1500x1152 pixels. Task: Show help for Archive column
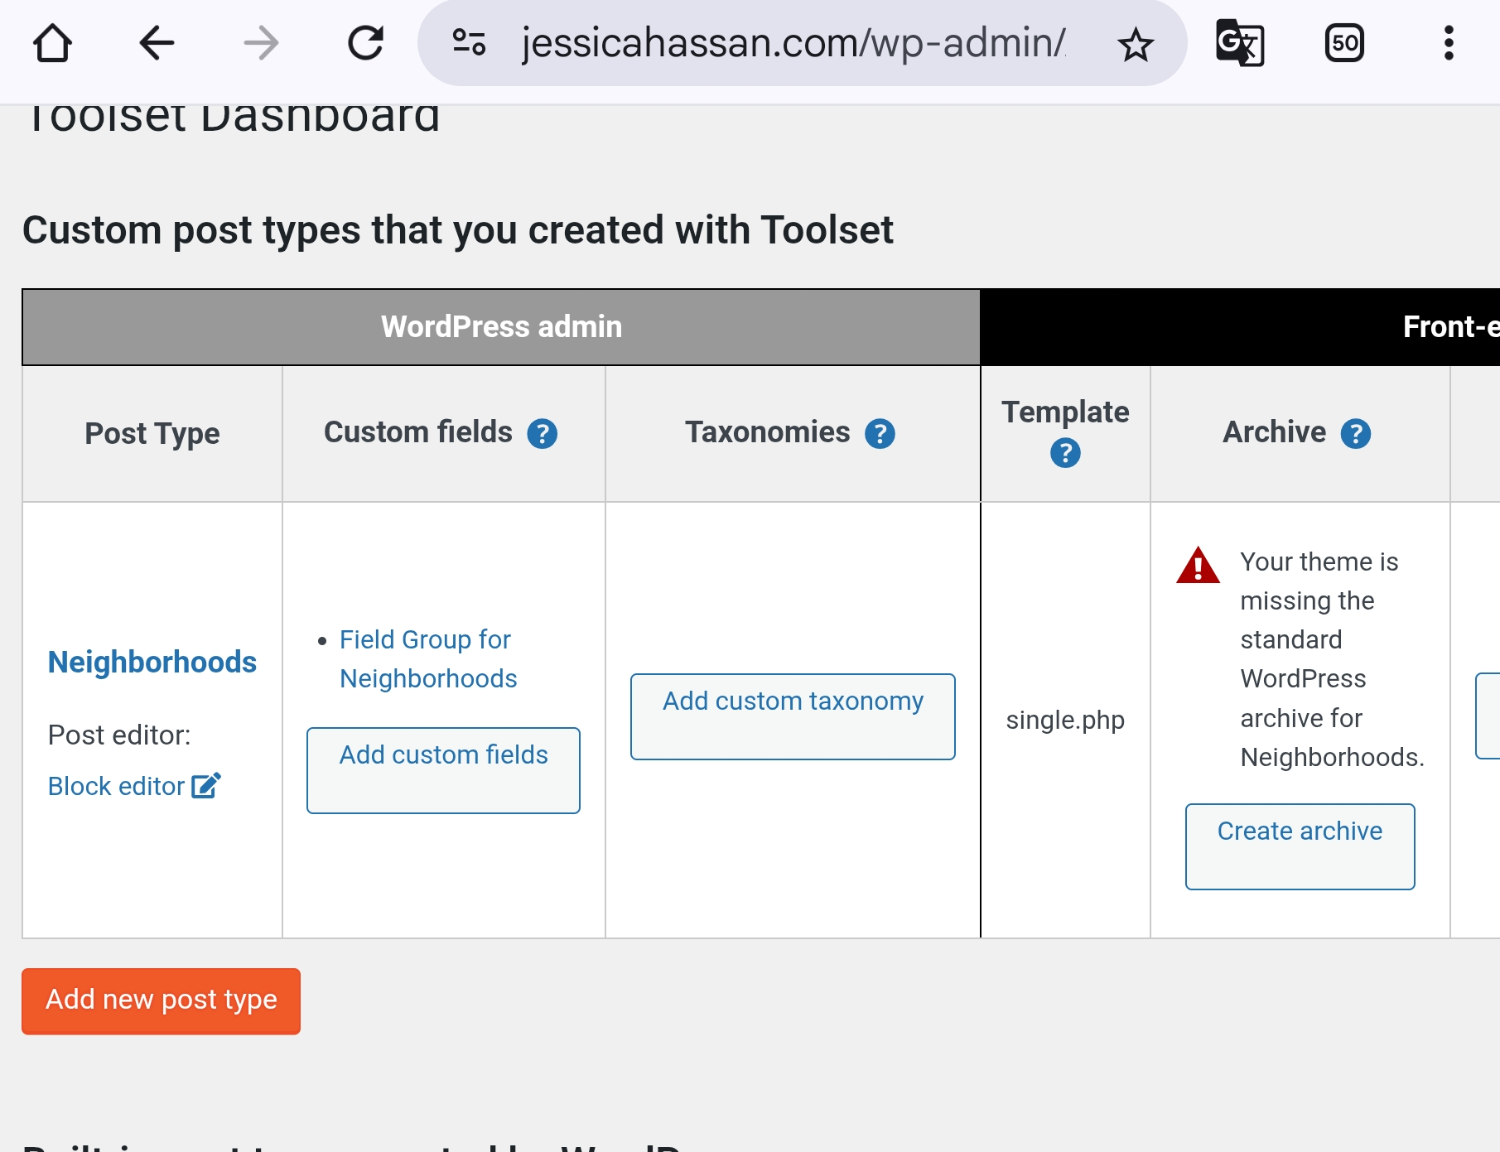pyautogui.click(x=1356, y=433)
